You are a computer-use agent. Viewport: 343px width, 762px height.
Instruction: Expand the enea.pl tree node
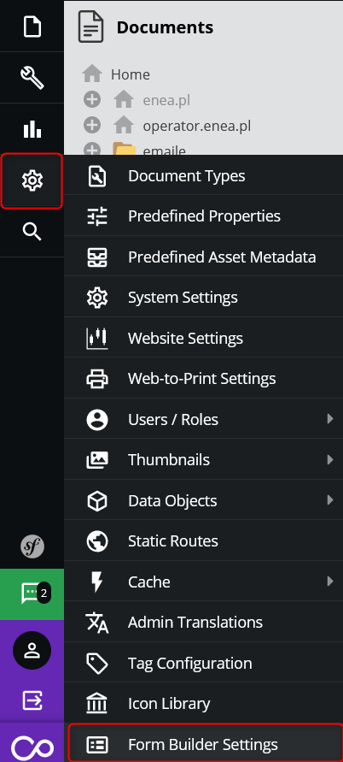92,100
